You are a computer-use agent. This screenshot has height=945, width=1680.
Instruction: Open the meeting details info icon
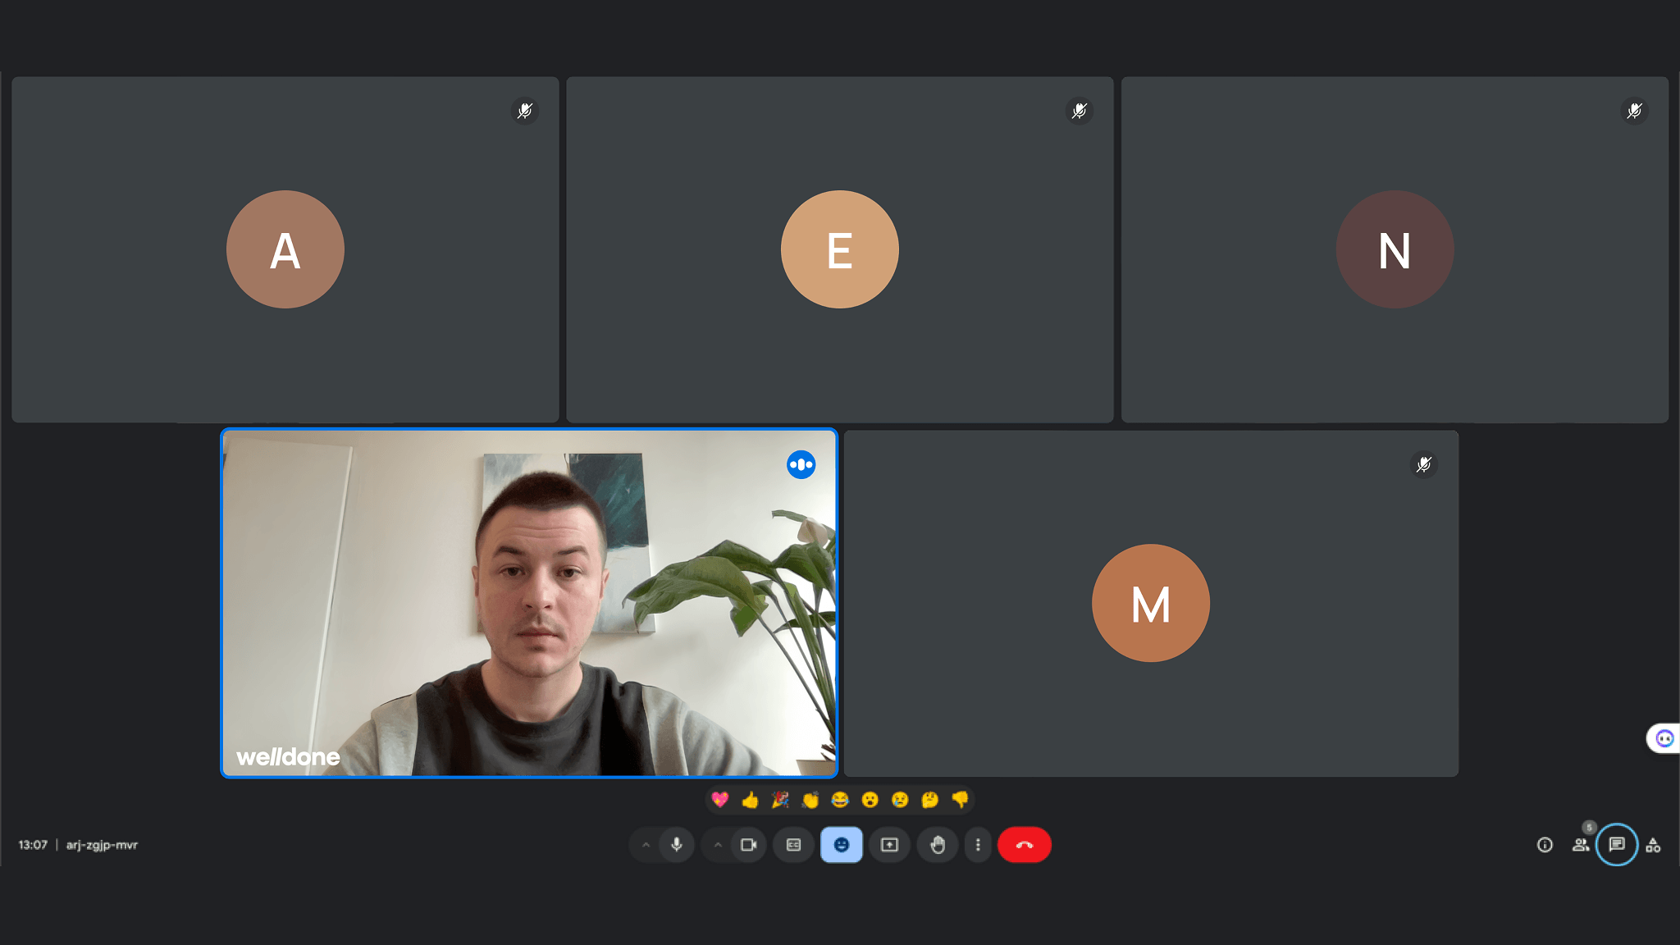pyautogui.click(x=1545, y=845)
